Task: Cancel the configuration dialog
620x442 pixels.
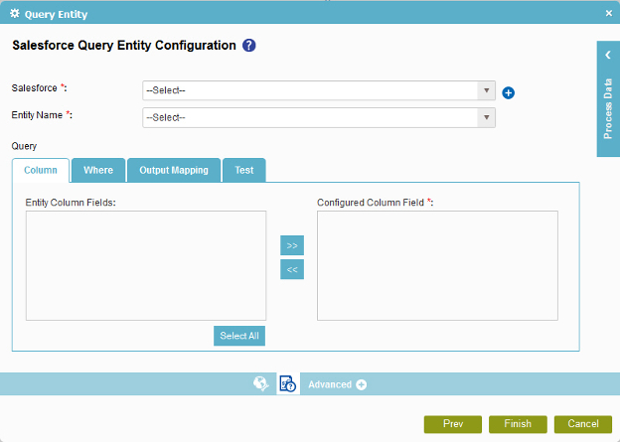Action: 583,424
